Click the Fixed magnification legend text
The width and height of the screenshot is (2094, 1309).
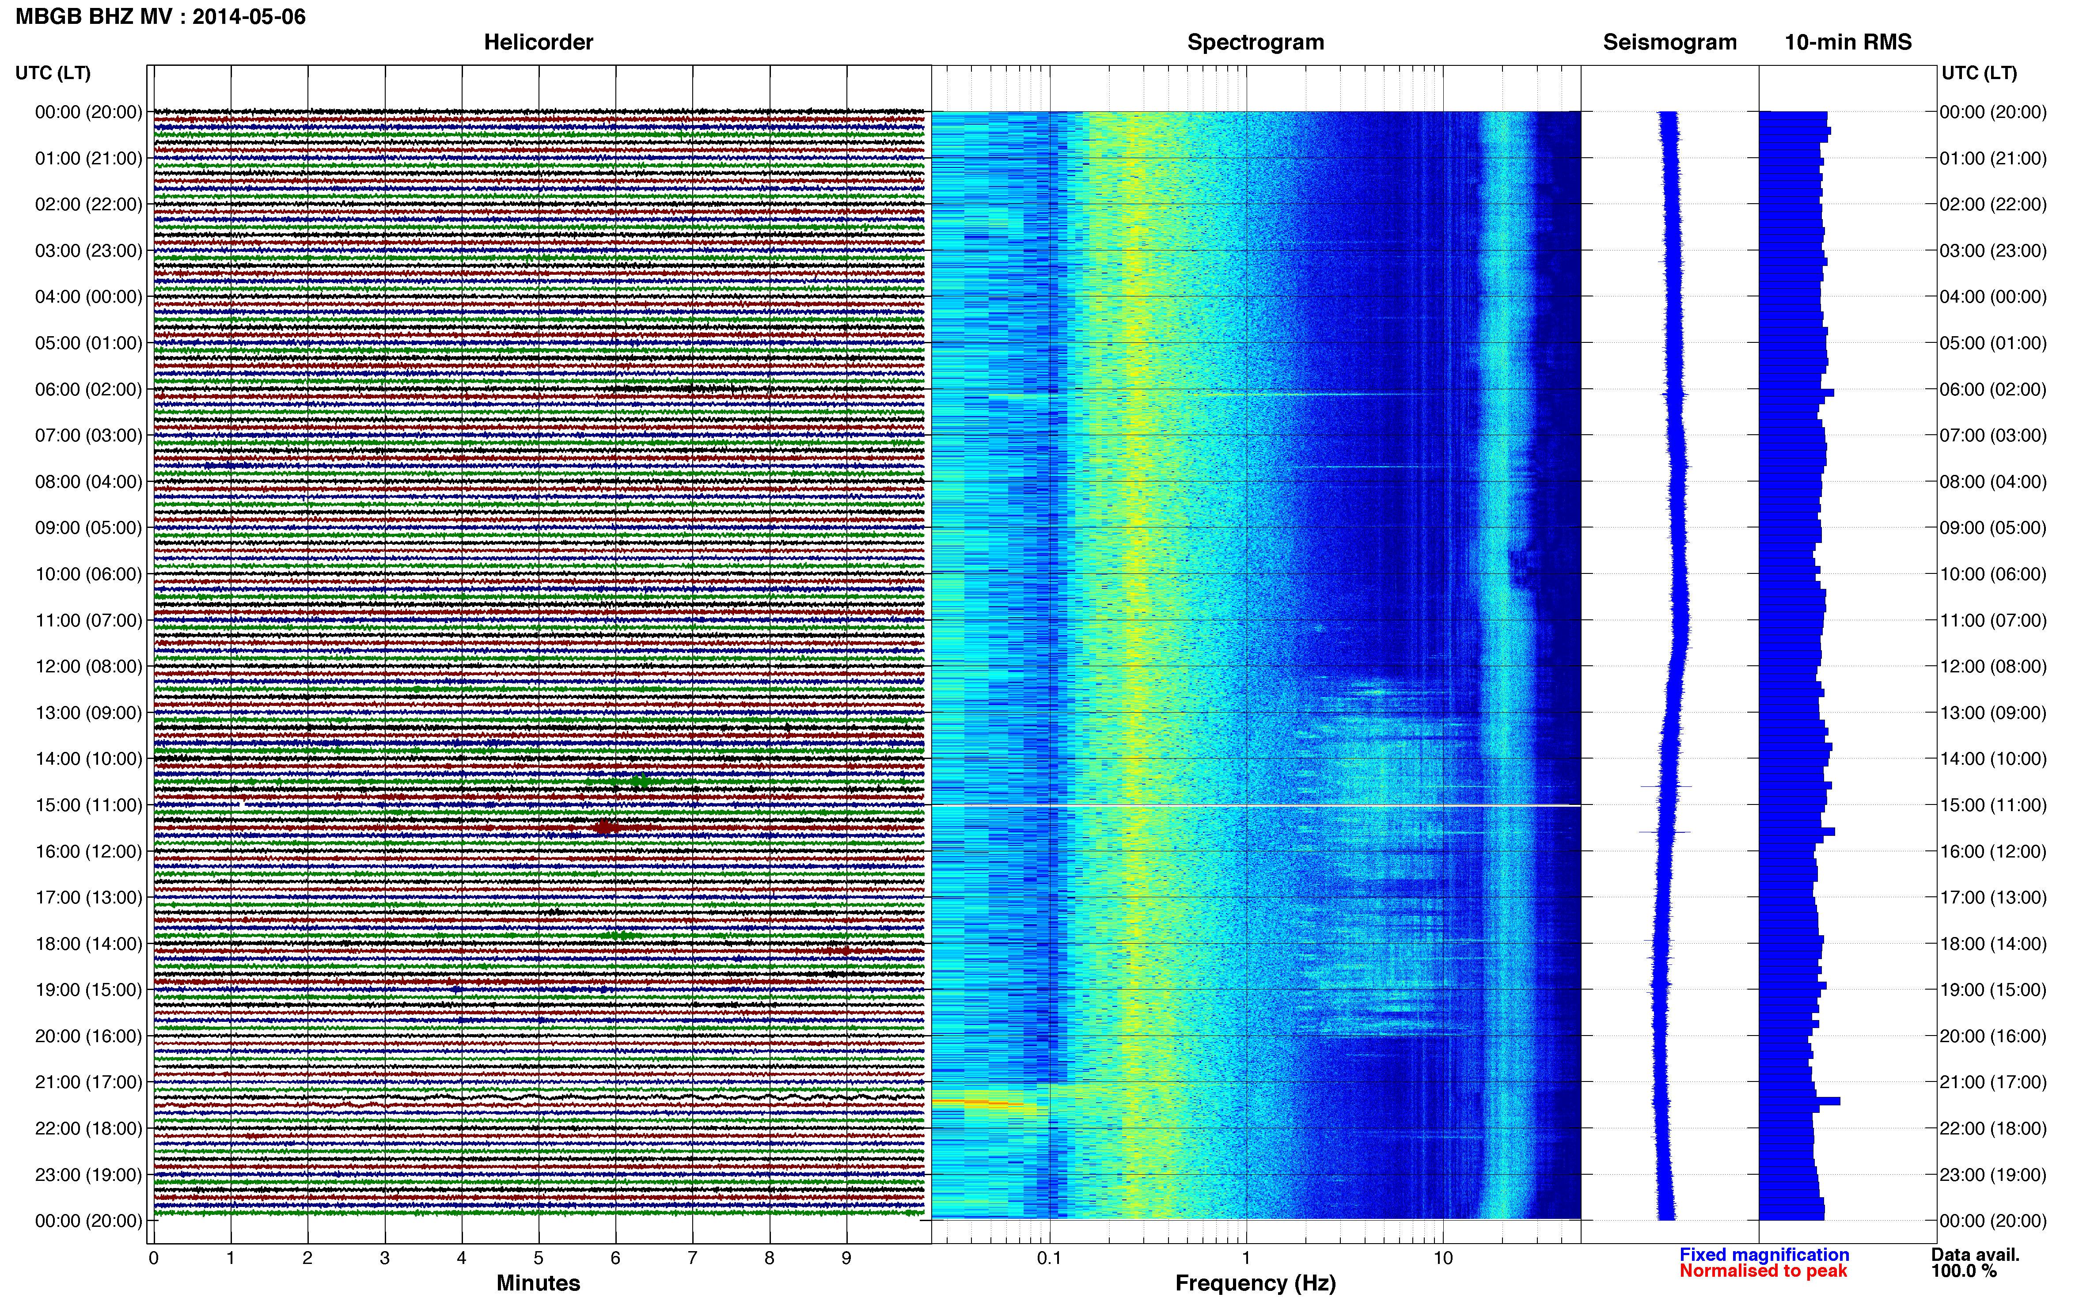click(1764, 1255)
